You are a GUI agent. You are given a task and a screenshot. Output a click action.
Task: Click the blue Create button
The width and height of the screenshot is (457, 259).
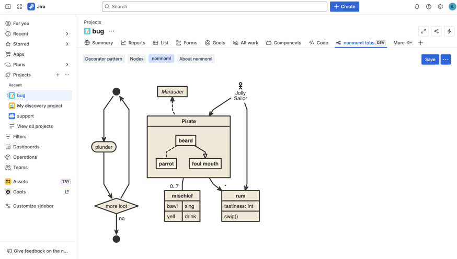[x=345, y=6]
